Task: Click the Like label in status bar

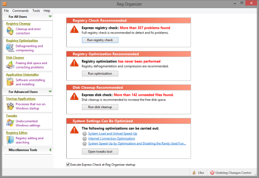Action: [201, 173]
